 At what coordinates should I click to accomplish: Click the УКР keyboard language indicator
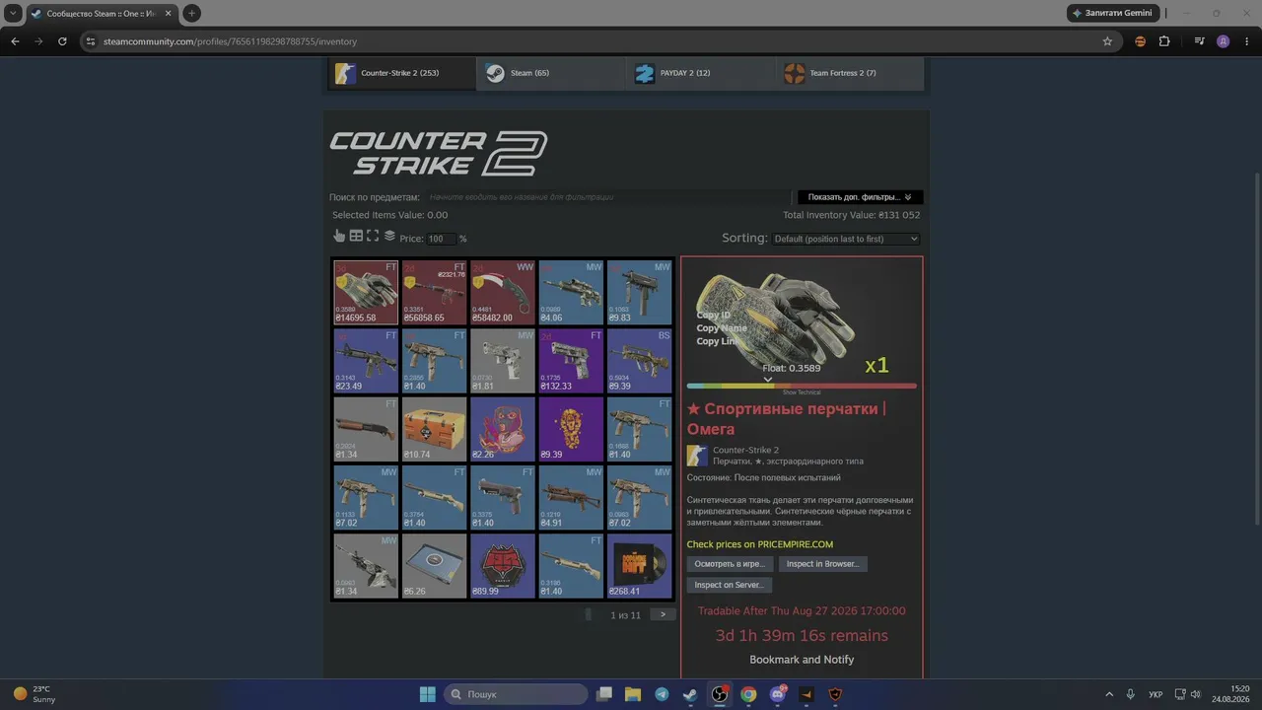[x=1156, y=694]
